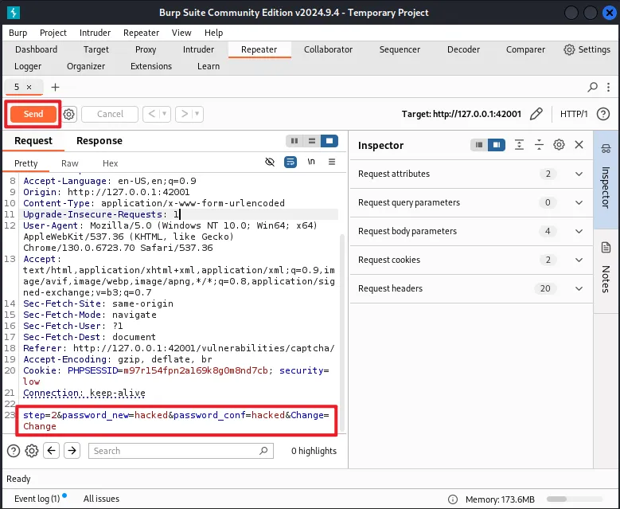The image size is (620, 509).
Task: Close the Inspector panel
Action: (x=579, y=145)
